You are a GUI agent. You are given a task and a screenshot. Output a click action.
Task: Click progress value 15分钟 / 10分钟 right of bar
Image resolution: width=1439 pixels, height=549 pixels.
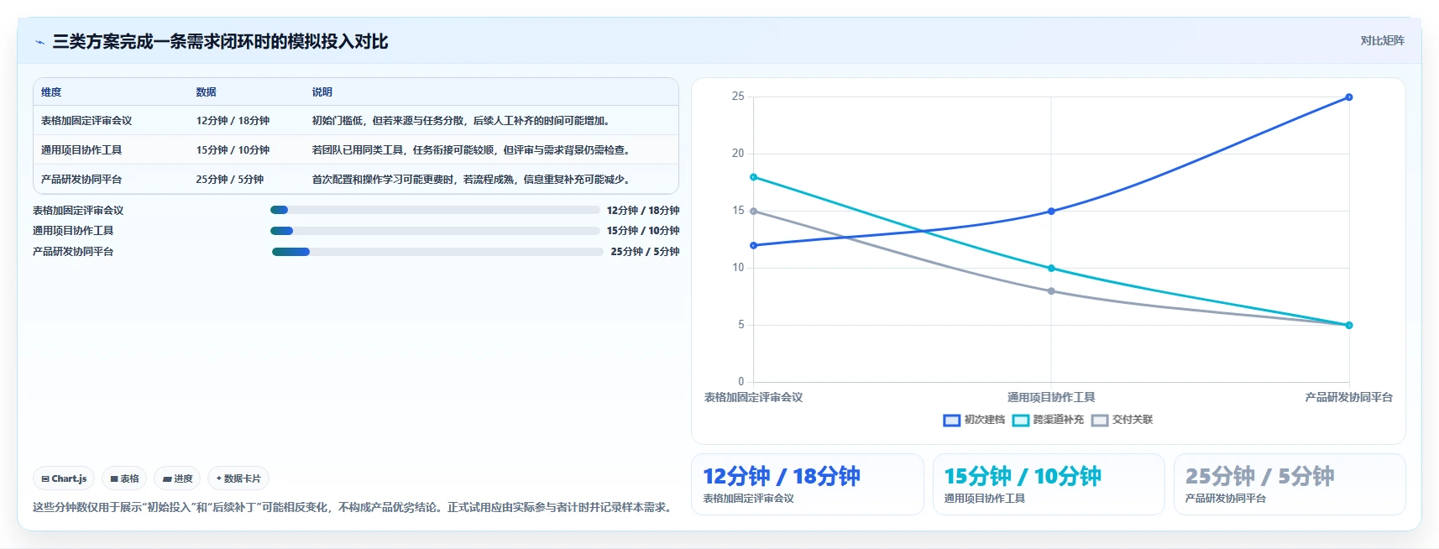(643, 231)
